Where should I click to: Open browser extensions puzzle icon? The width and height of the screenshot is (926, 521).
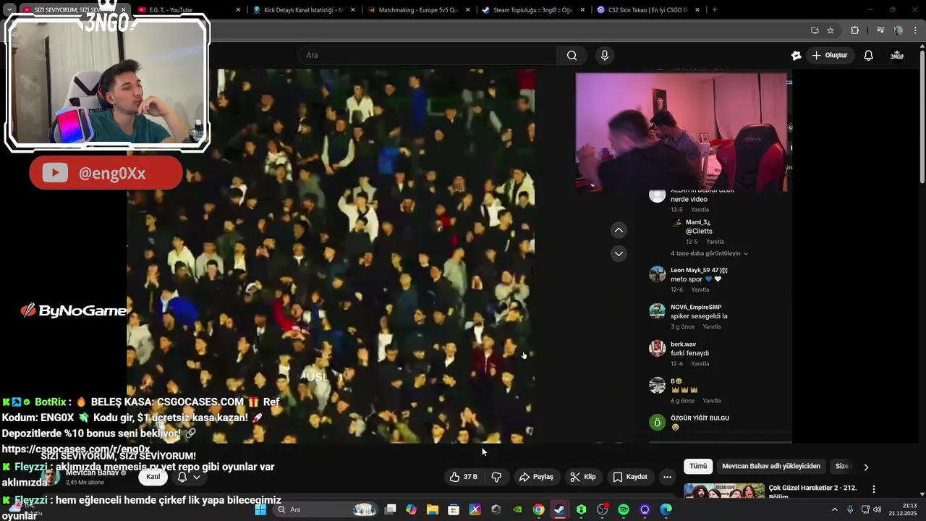point(855,30)
